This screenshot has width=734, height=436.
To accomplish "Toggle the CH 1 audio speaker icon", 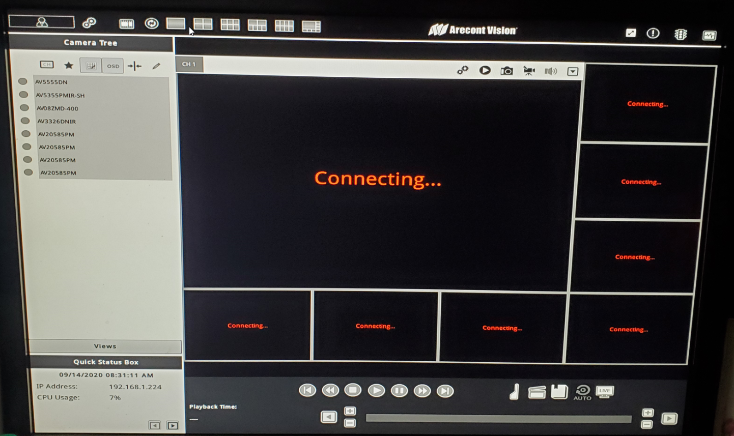I will pos(551,71).
